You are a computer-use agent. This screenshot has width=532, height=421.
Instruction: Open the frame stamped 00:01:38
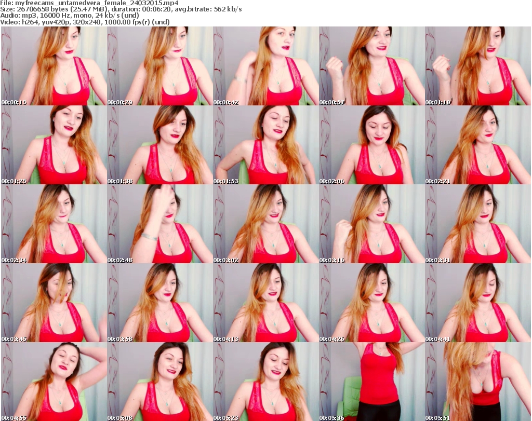pyautogui.click(x=160, y=145)
